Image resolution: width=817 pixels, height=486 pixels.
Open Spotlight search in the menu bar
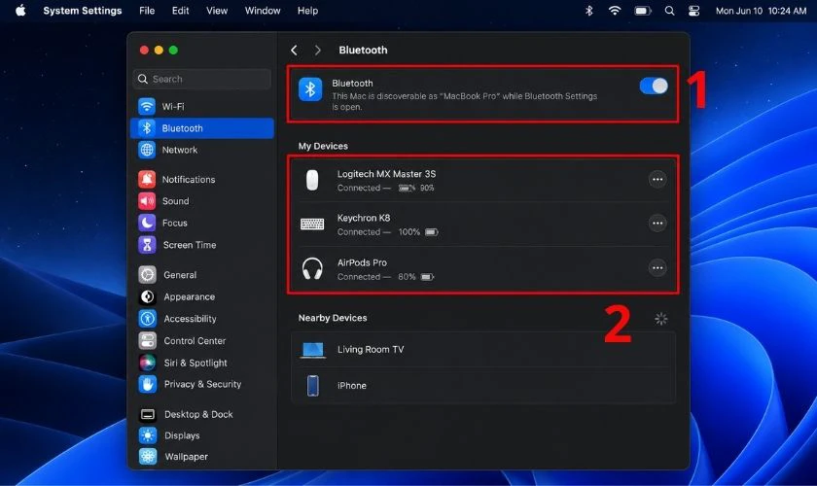(x=669, y=11)
